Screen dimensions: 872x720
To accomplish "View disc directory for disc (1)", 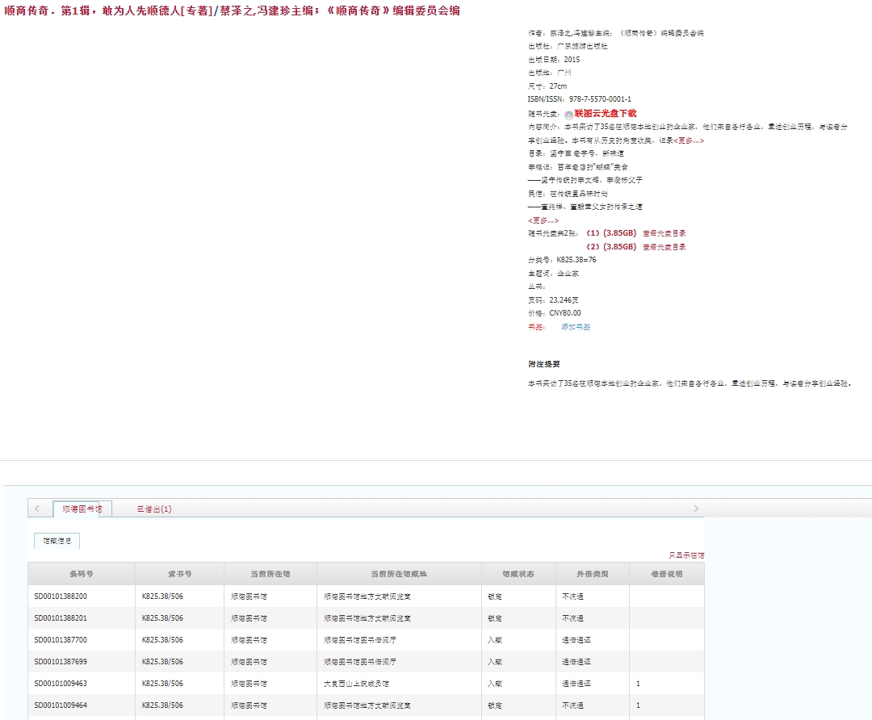I will click(x=664, y=233).
